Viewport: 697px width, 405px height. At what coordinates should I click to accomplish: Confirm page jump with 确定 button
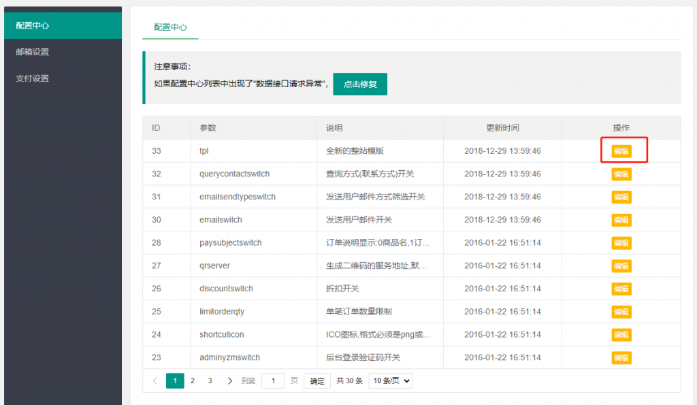pyautogui.click(x=317, y=381)
